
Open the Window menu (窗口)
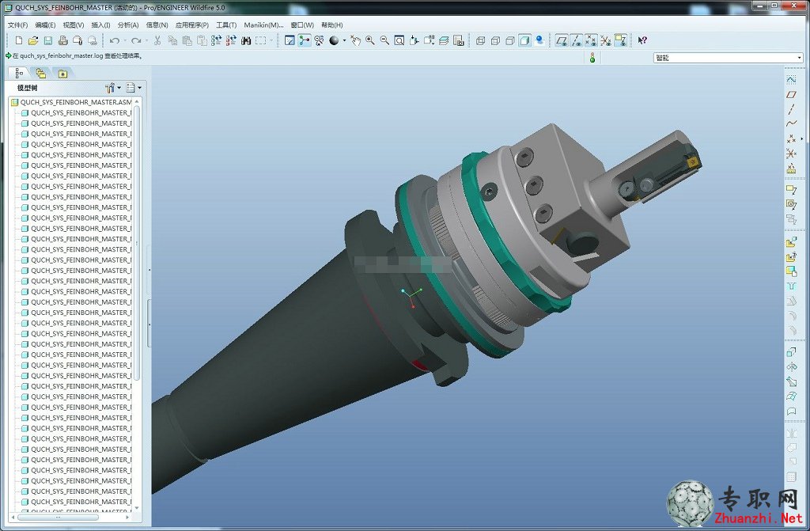click(x=302, y=25)
